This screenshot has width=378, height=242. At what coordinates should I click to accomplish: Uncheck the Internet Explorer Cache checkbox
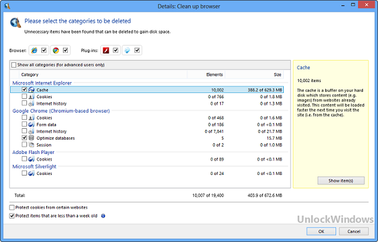(x=25, y=89)
